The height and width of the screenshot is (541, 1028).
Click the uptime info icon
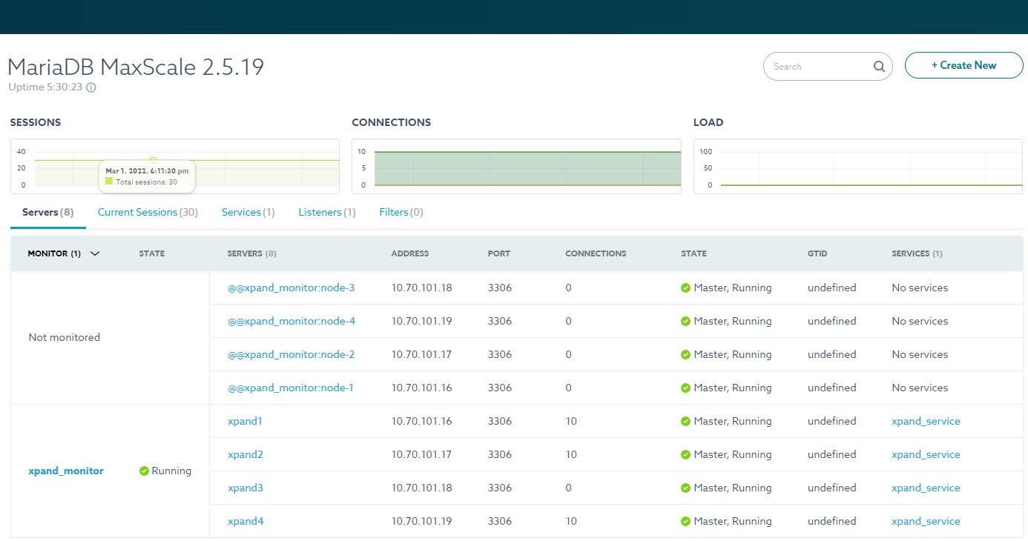point(91,87)
